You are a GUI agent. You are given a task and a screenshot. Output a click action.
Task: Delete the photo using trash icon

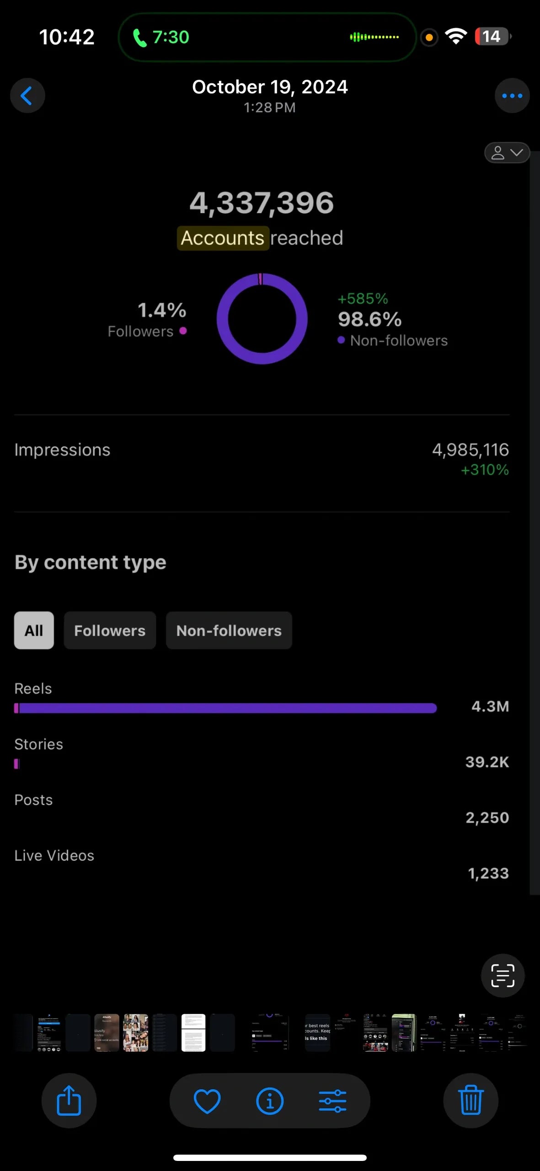[470, 1101]
